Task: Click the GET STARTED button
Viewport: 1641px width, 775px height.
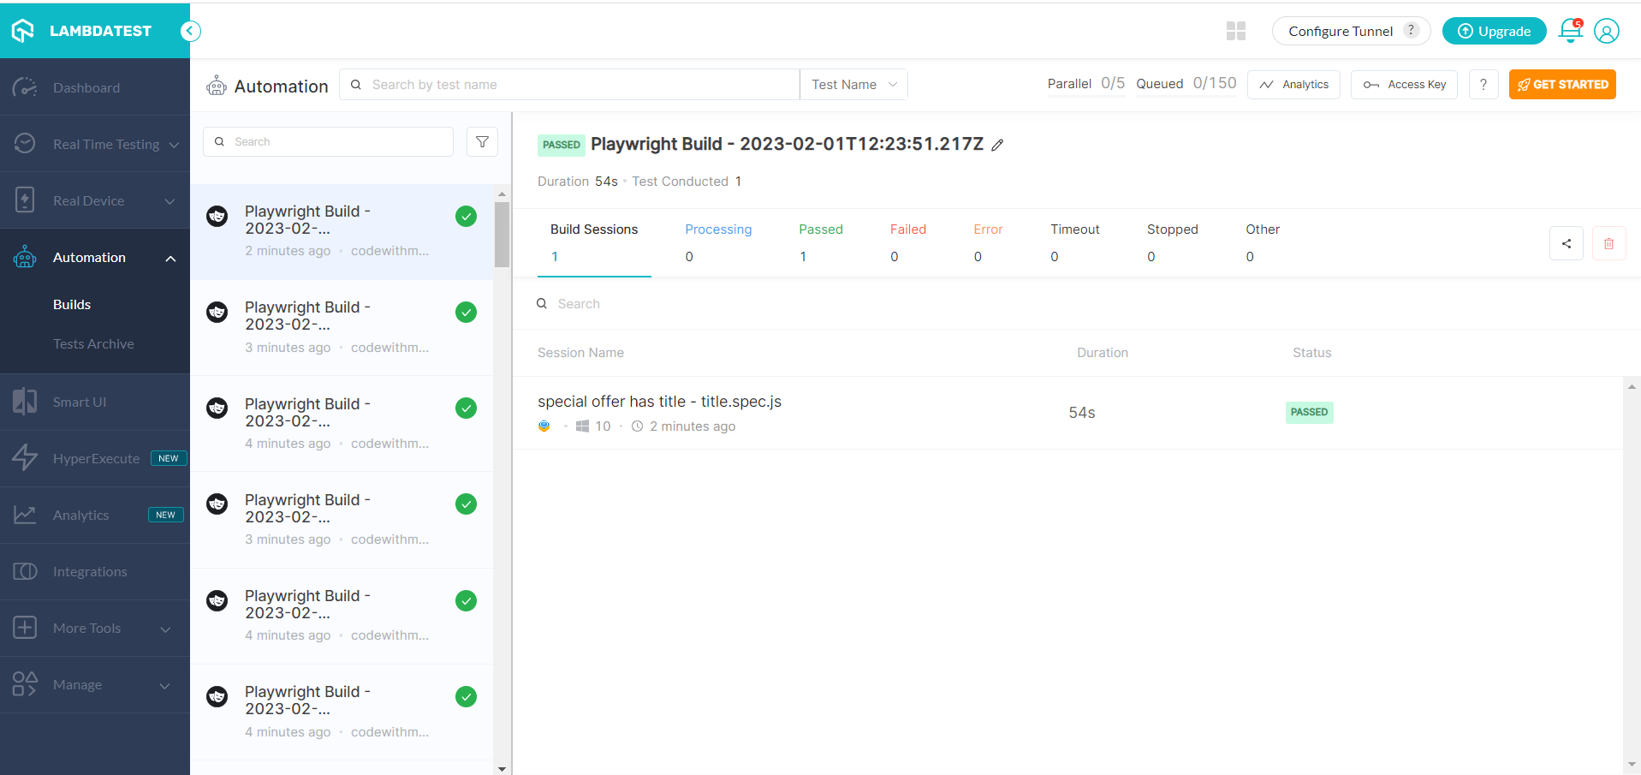Action: pyautogui.click(x=1562, y=84)
